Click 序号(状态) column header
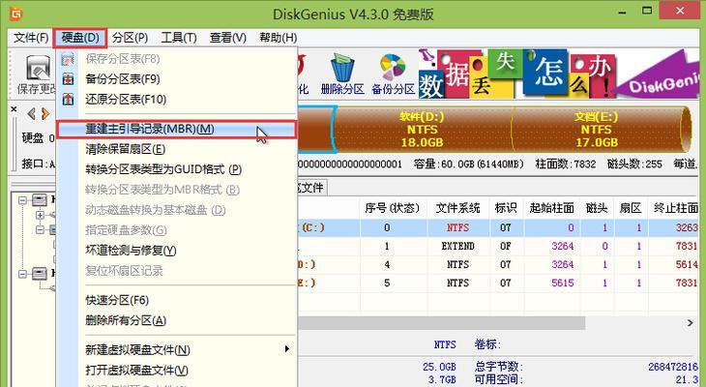This screenshot has height=387, width=706. pyautogui.click(x=393, y=208)
